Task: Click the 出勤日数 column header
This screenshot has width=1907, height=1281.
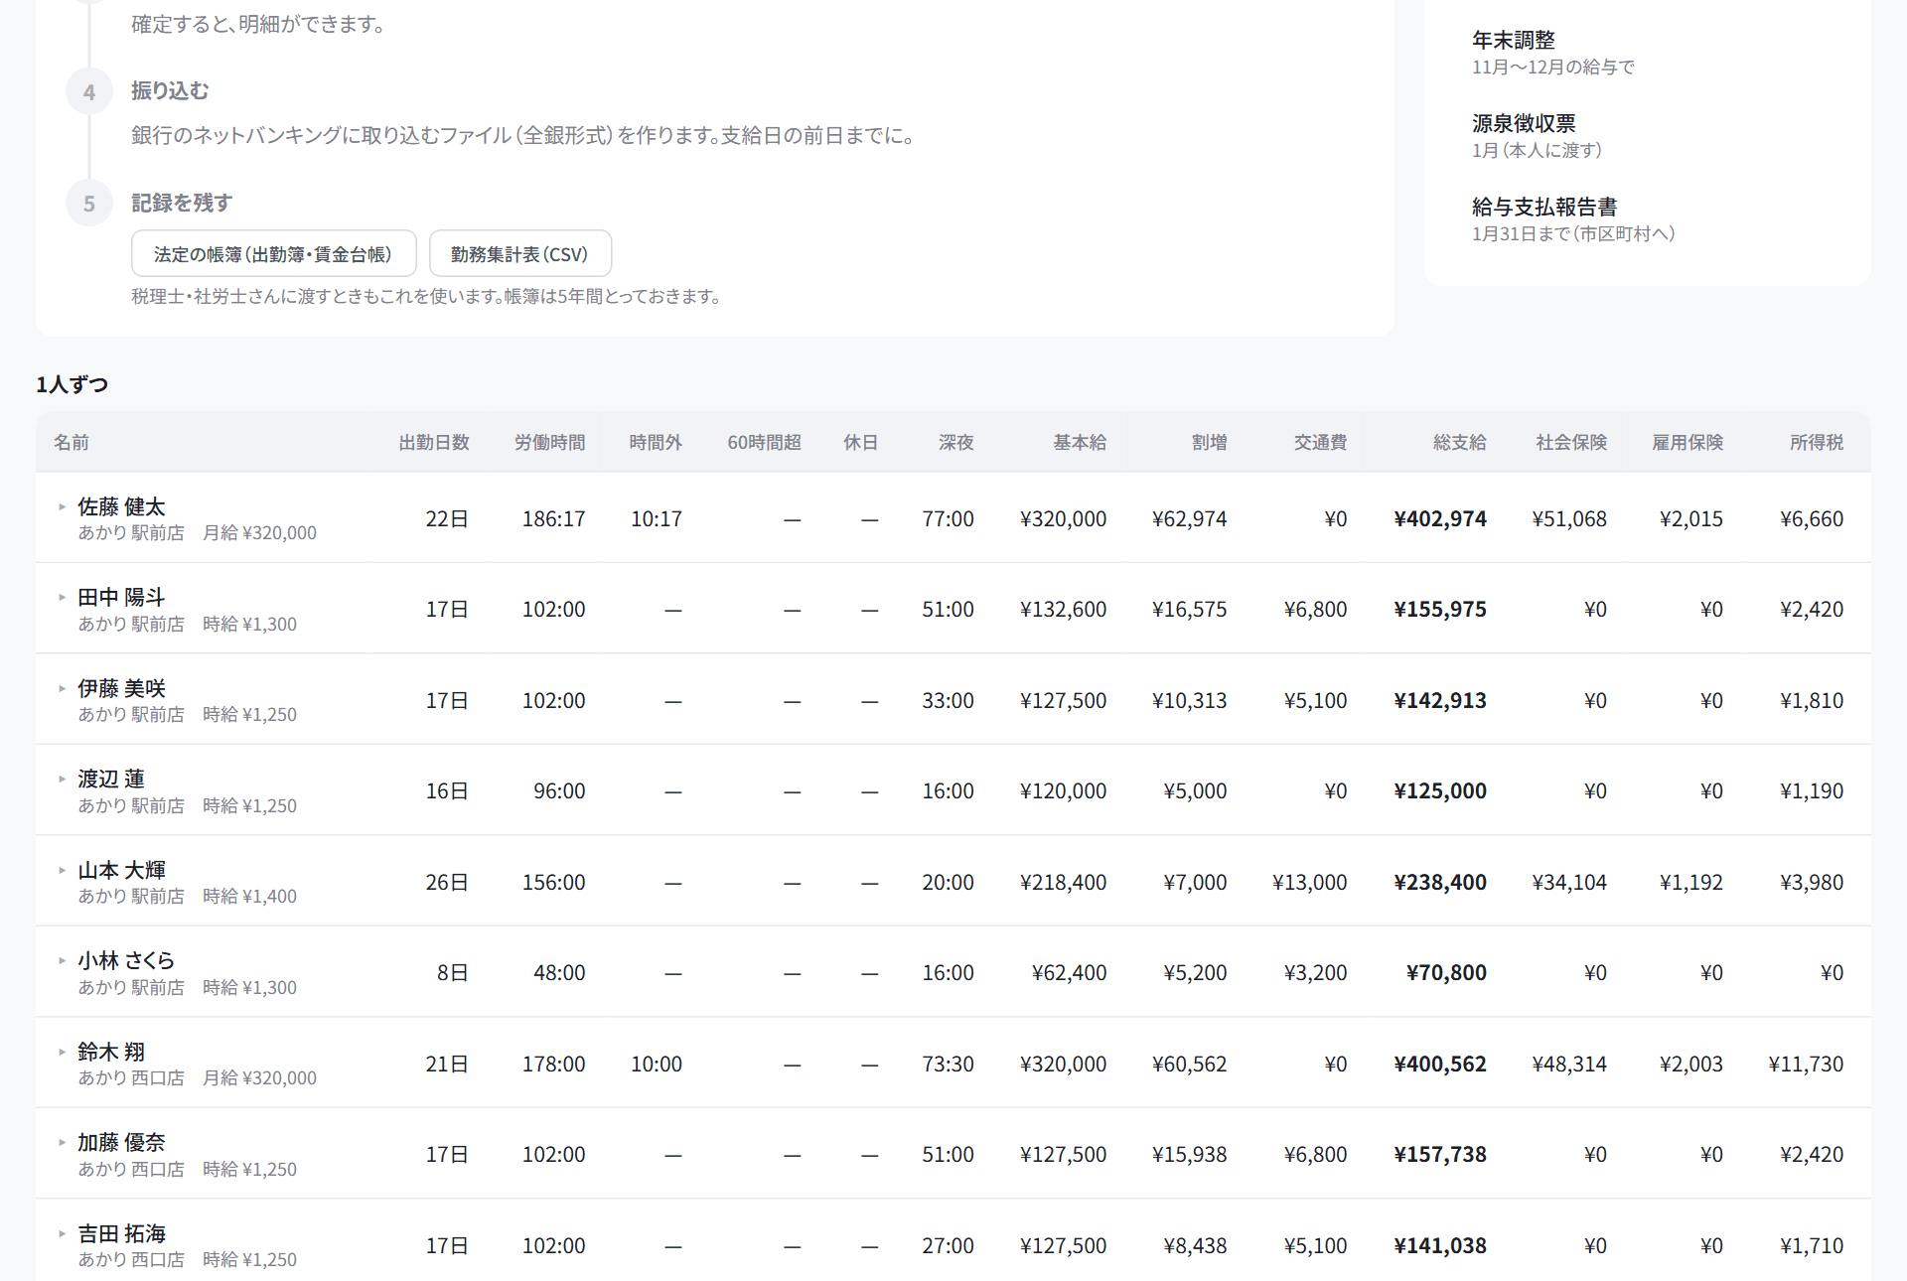Action: tap(434, 442)
